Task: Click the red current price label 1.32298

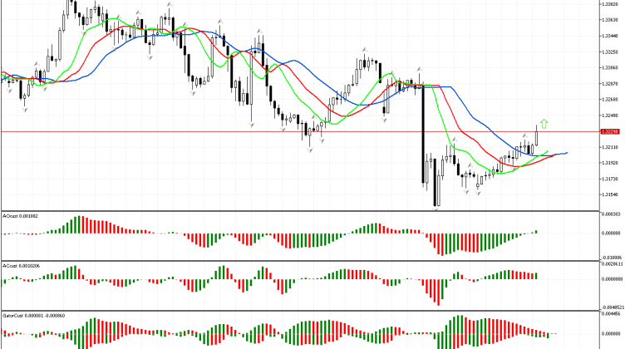Action: click(610, 131)
